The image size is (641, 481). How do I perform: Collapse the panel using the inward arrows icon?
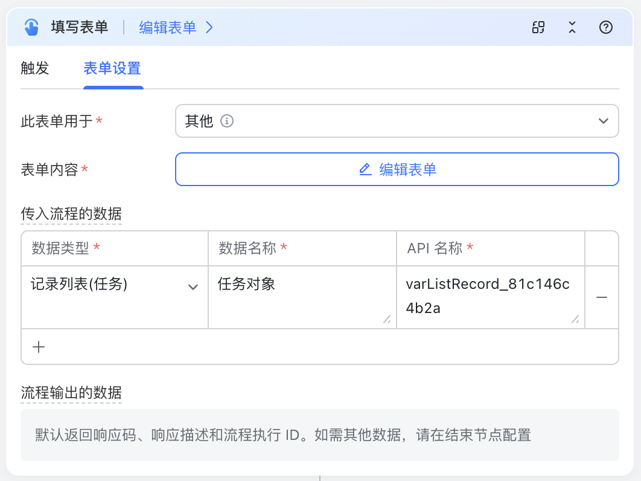[x=572, y=27]
